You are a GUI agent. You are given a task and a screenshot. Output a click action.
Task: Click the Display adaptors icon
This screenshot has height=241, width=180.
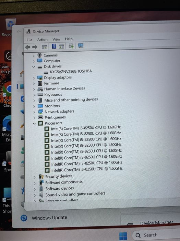coord(40,78)
